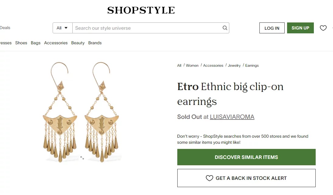Screen dimensions: 333x195
Task: Open favorites via the heart icon
Action: [x=323, y=28]
